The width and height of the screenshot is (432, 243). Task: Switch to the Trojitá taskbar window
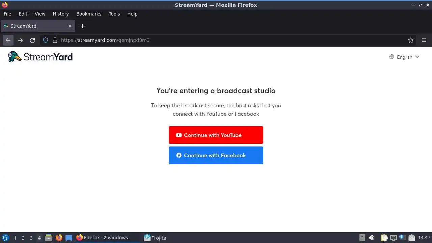[x=155, y=238]
